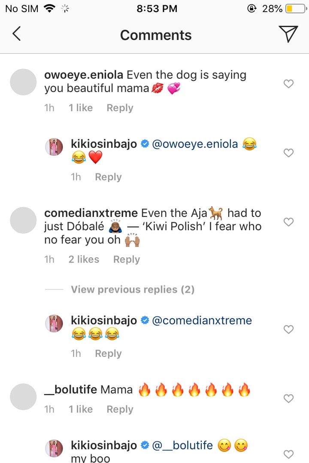Like comedianxtreme's comment with heart
Viewport: 309px width, 463px height.
tap(289, 222)
